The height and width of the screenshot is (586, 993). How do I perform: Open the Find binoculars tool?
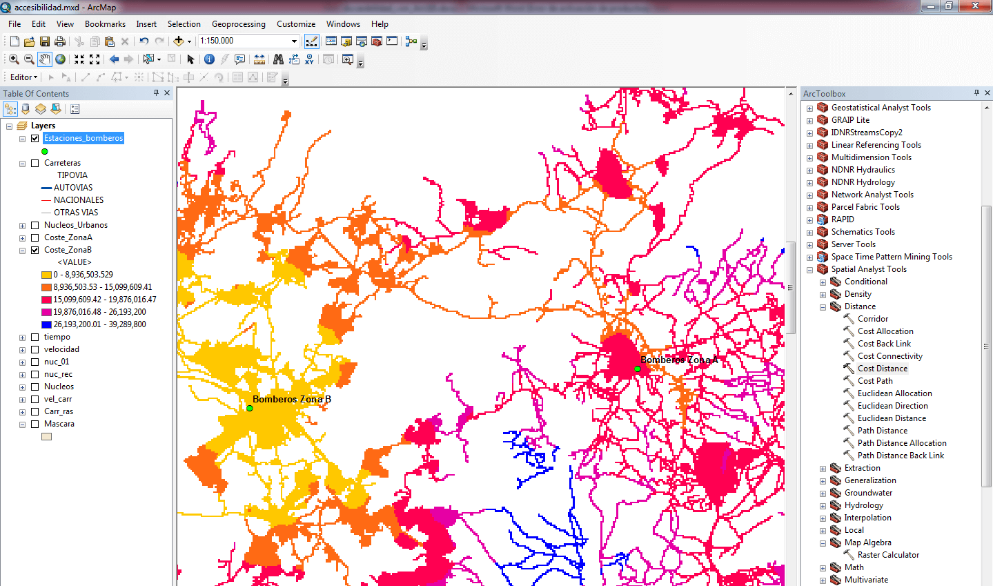278,59
